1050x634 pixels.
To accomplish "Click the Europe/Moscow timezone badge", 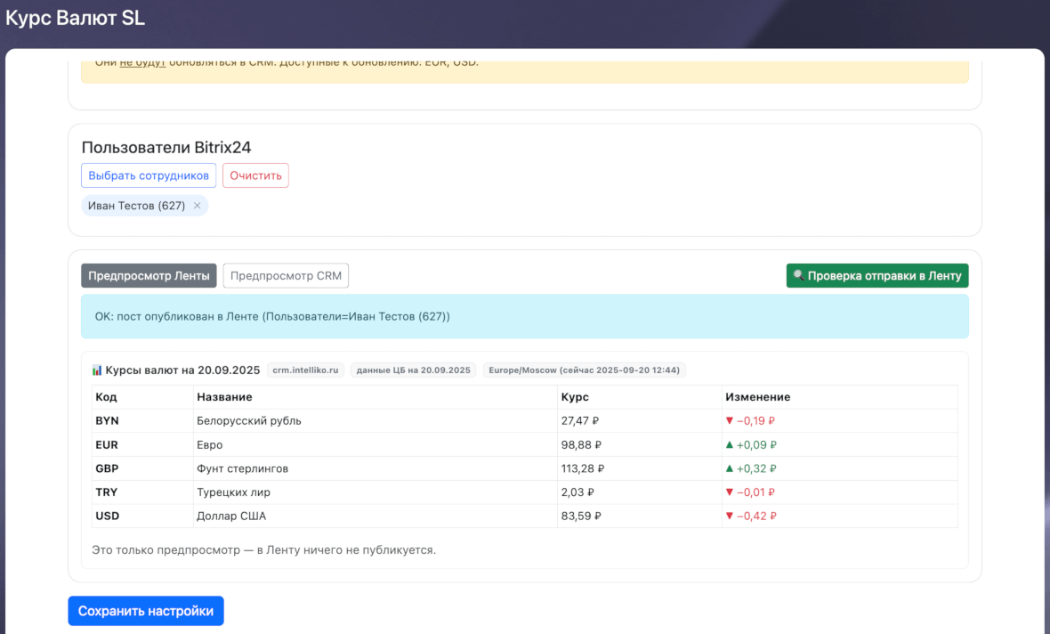I will (584, 370).
